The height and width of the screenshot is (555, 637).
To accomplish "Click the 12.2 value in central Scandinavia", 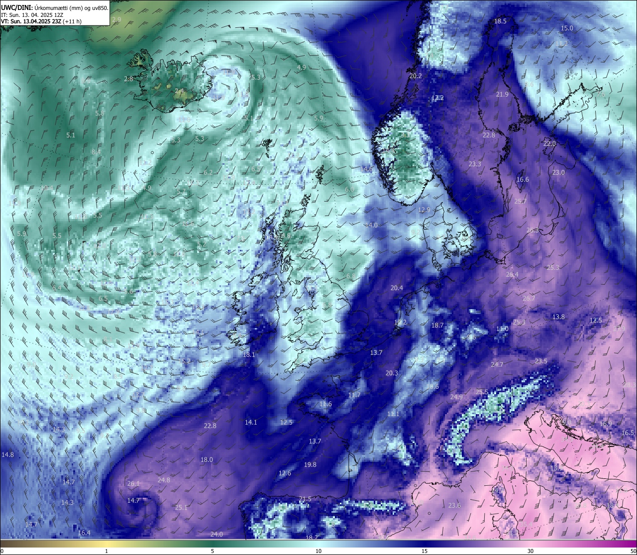I will tap(437, 98).
